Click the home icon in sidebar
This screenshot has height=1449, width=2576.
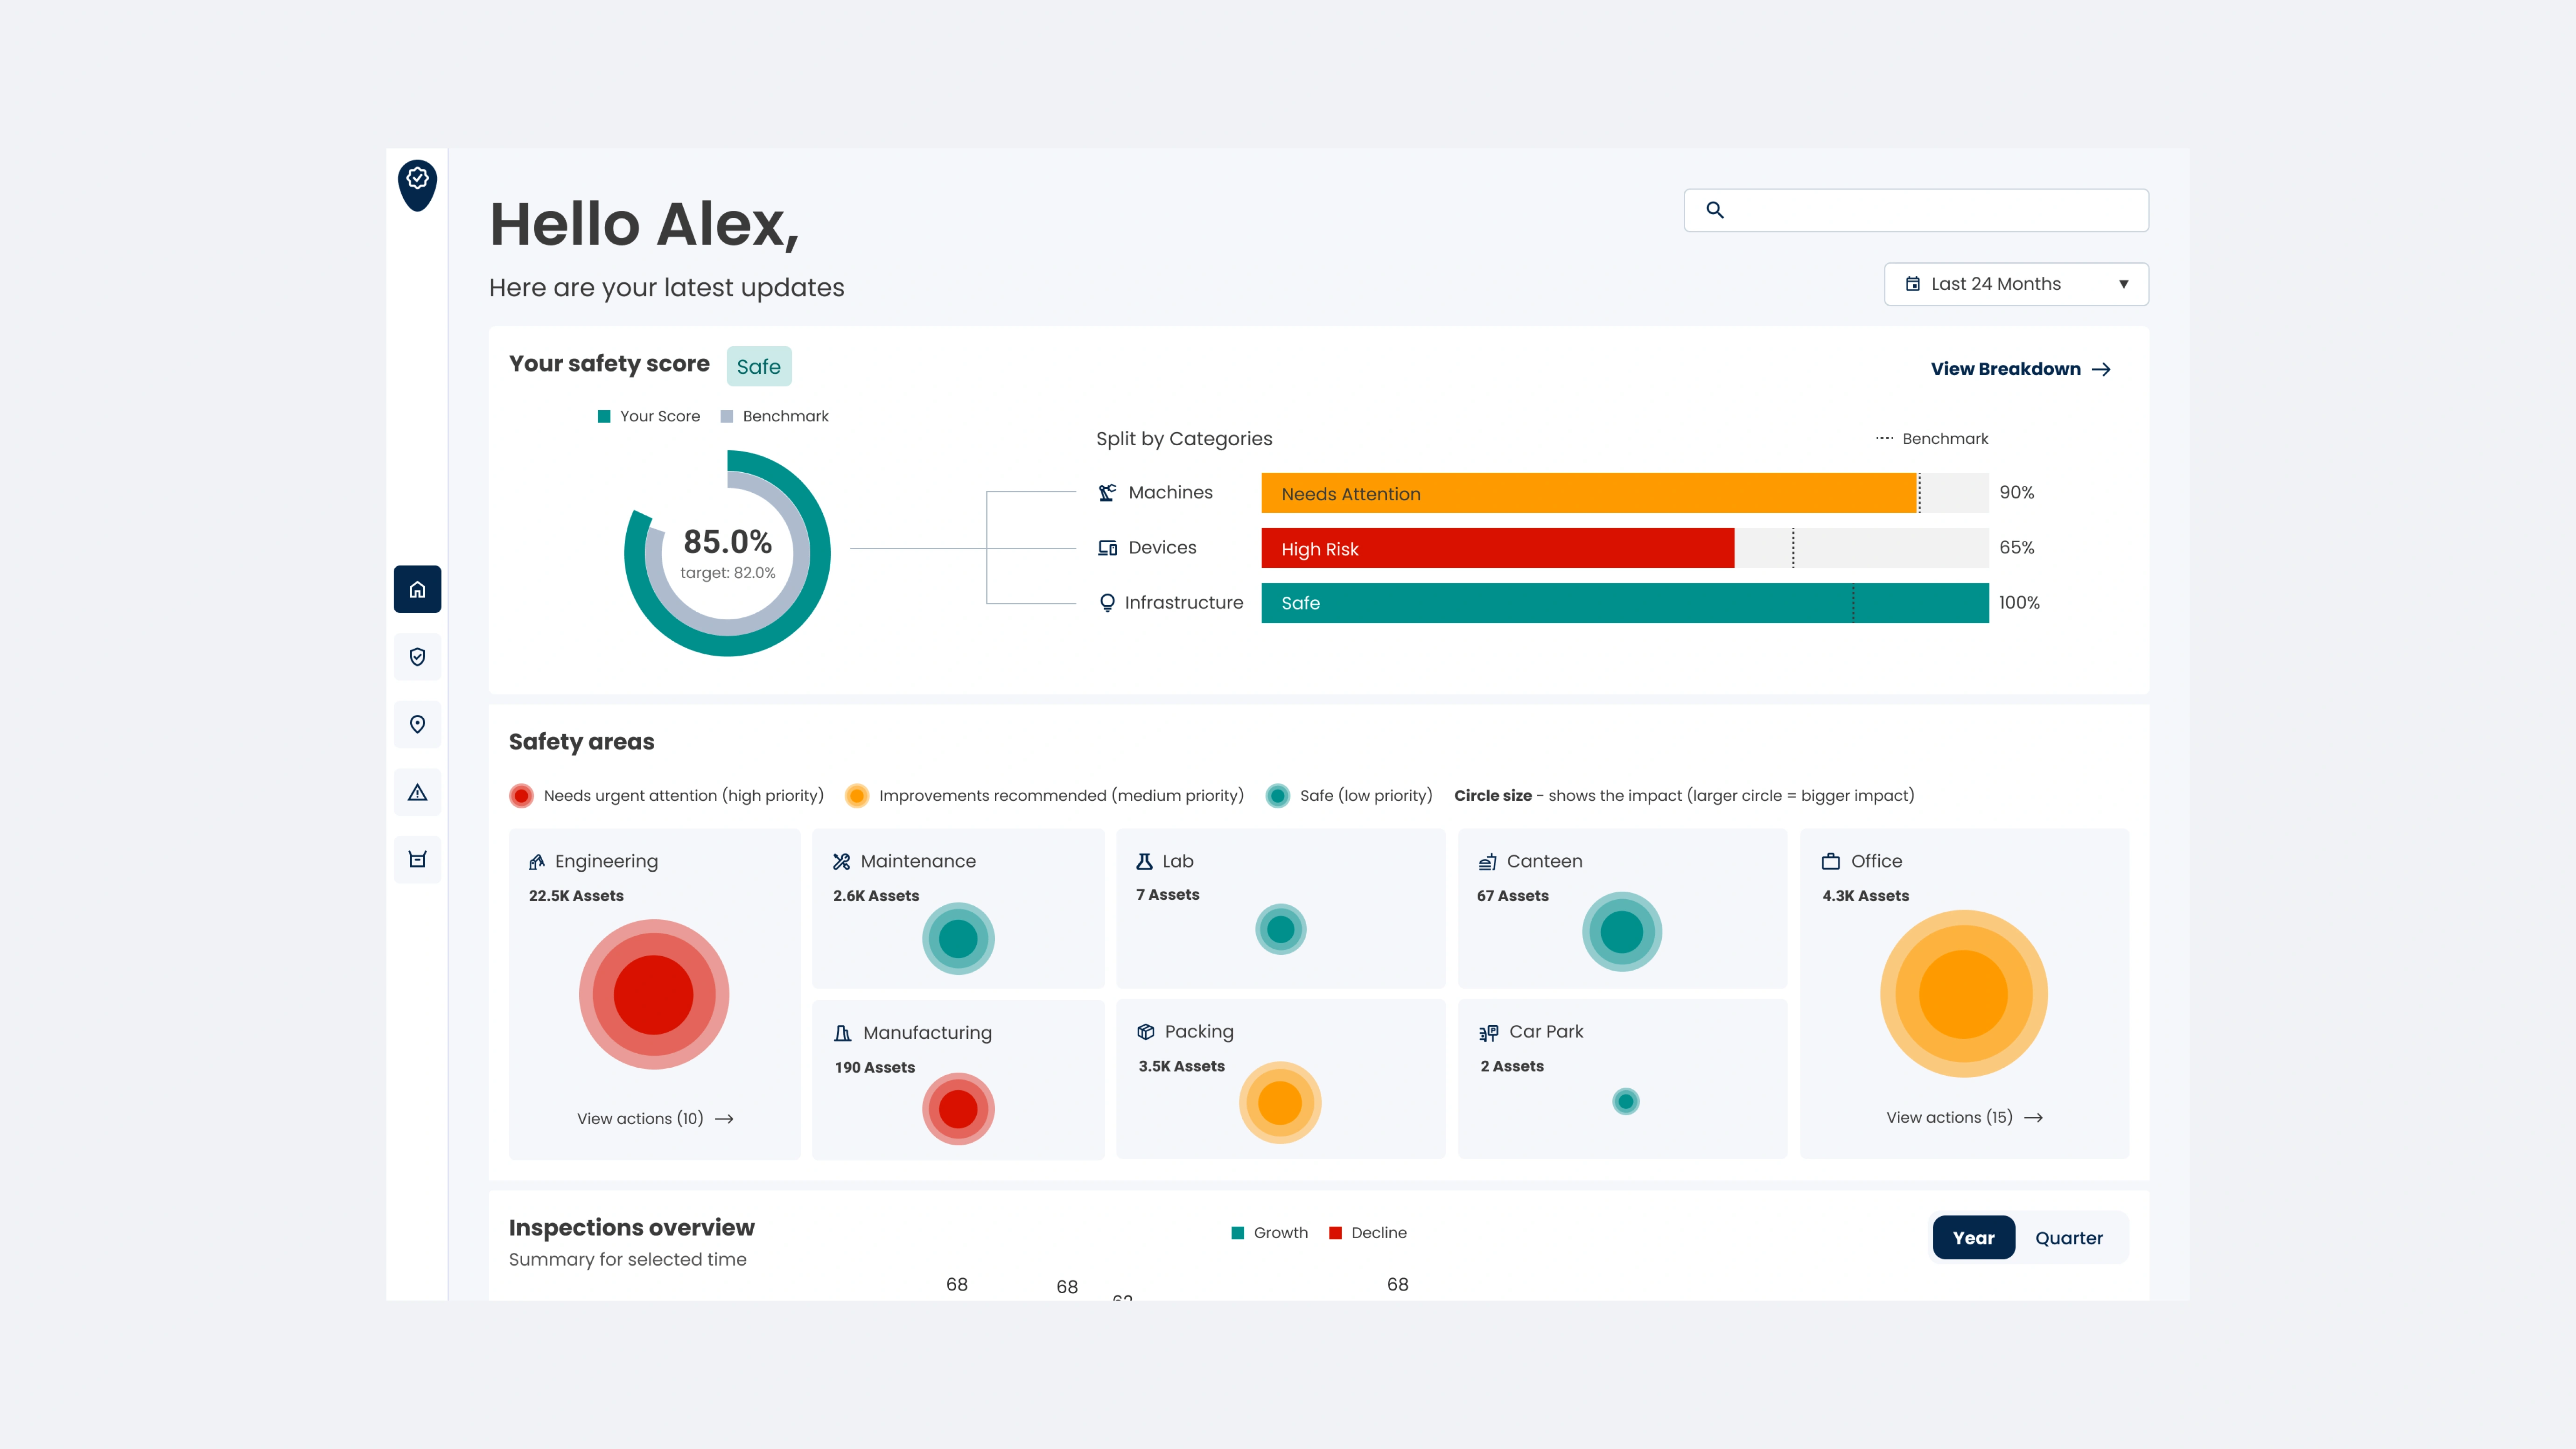click(417, 589)
